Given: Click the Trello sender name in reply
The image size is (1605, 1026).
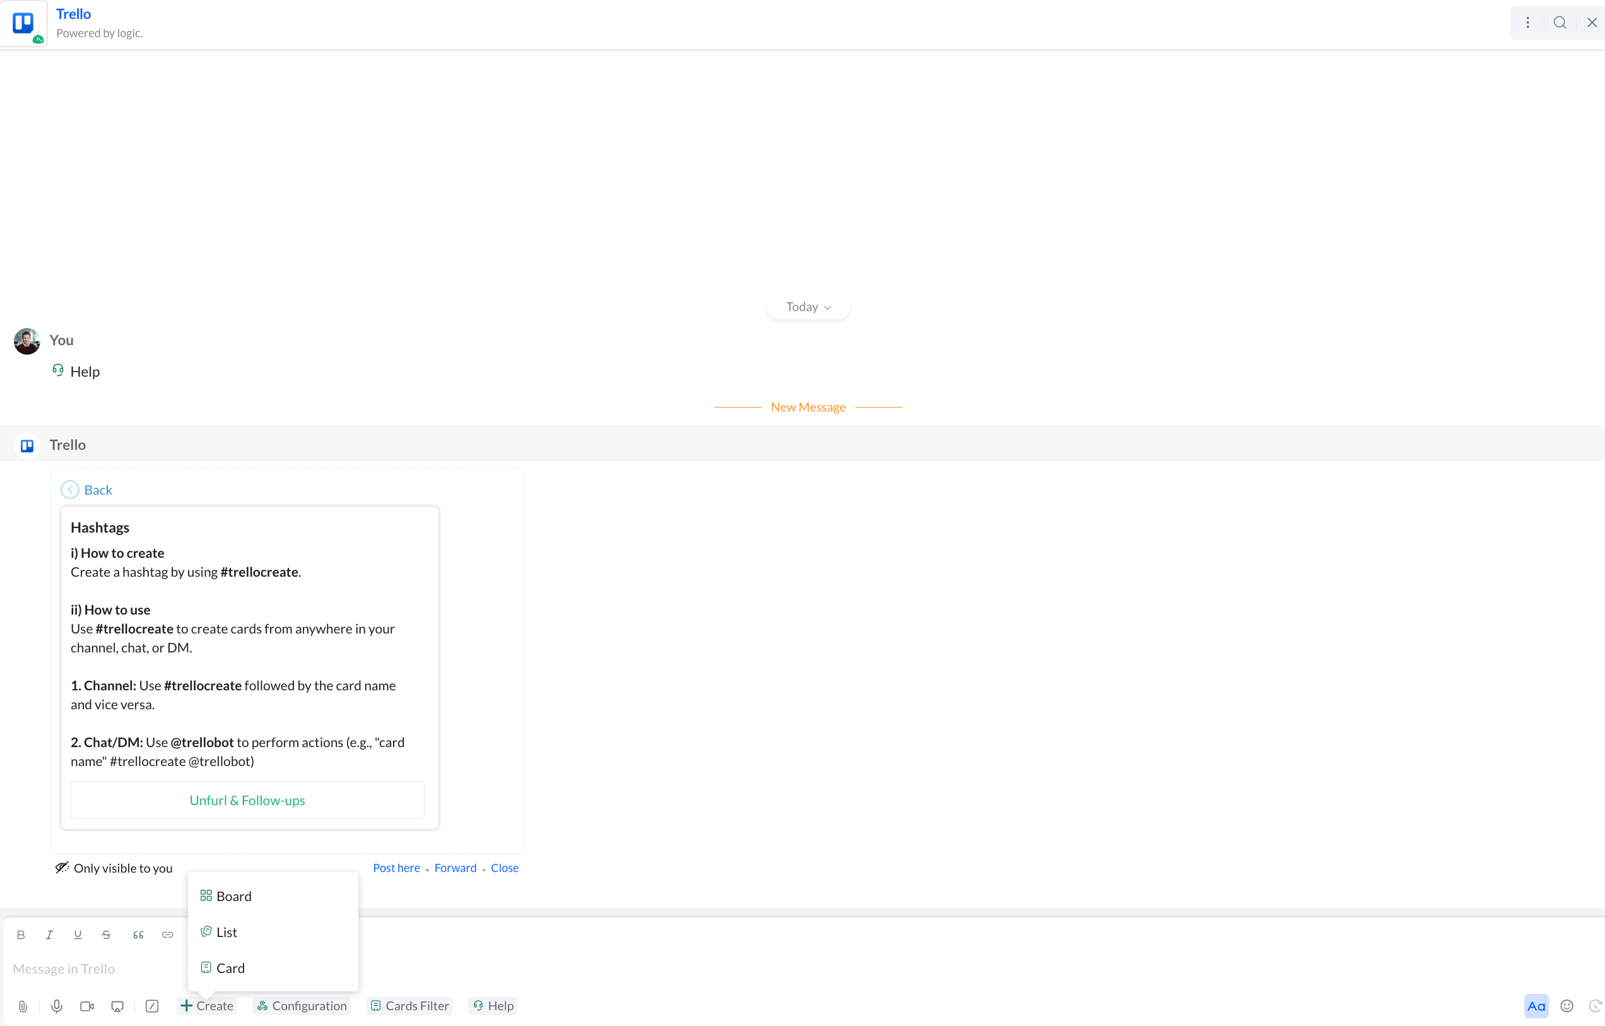Looking at the screenshot, I should (68, 445).
